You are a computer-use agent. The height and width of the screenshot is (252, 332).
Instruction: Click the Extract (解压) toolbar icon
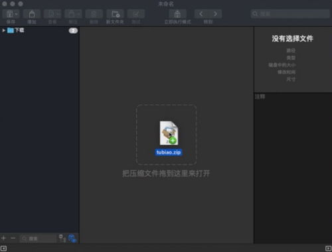73,14
